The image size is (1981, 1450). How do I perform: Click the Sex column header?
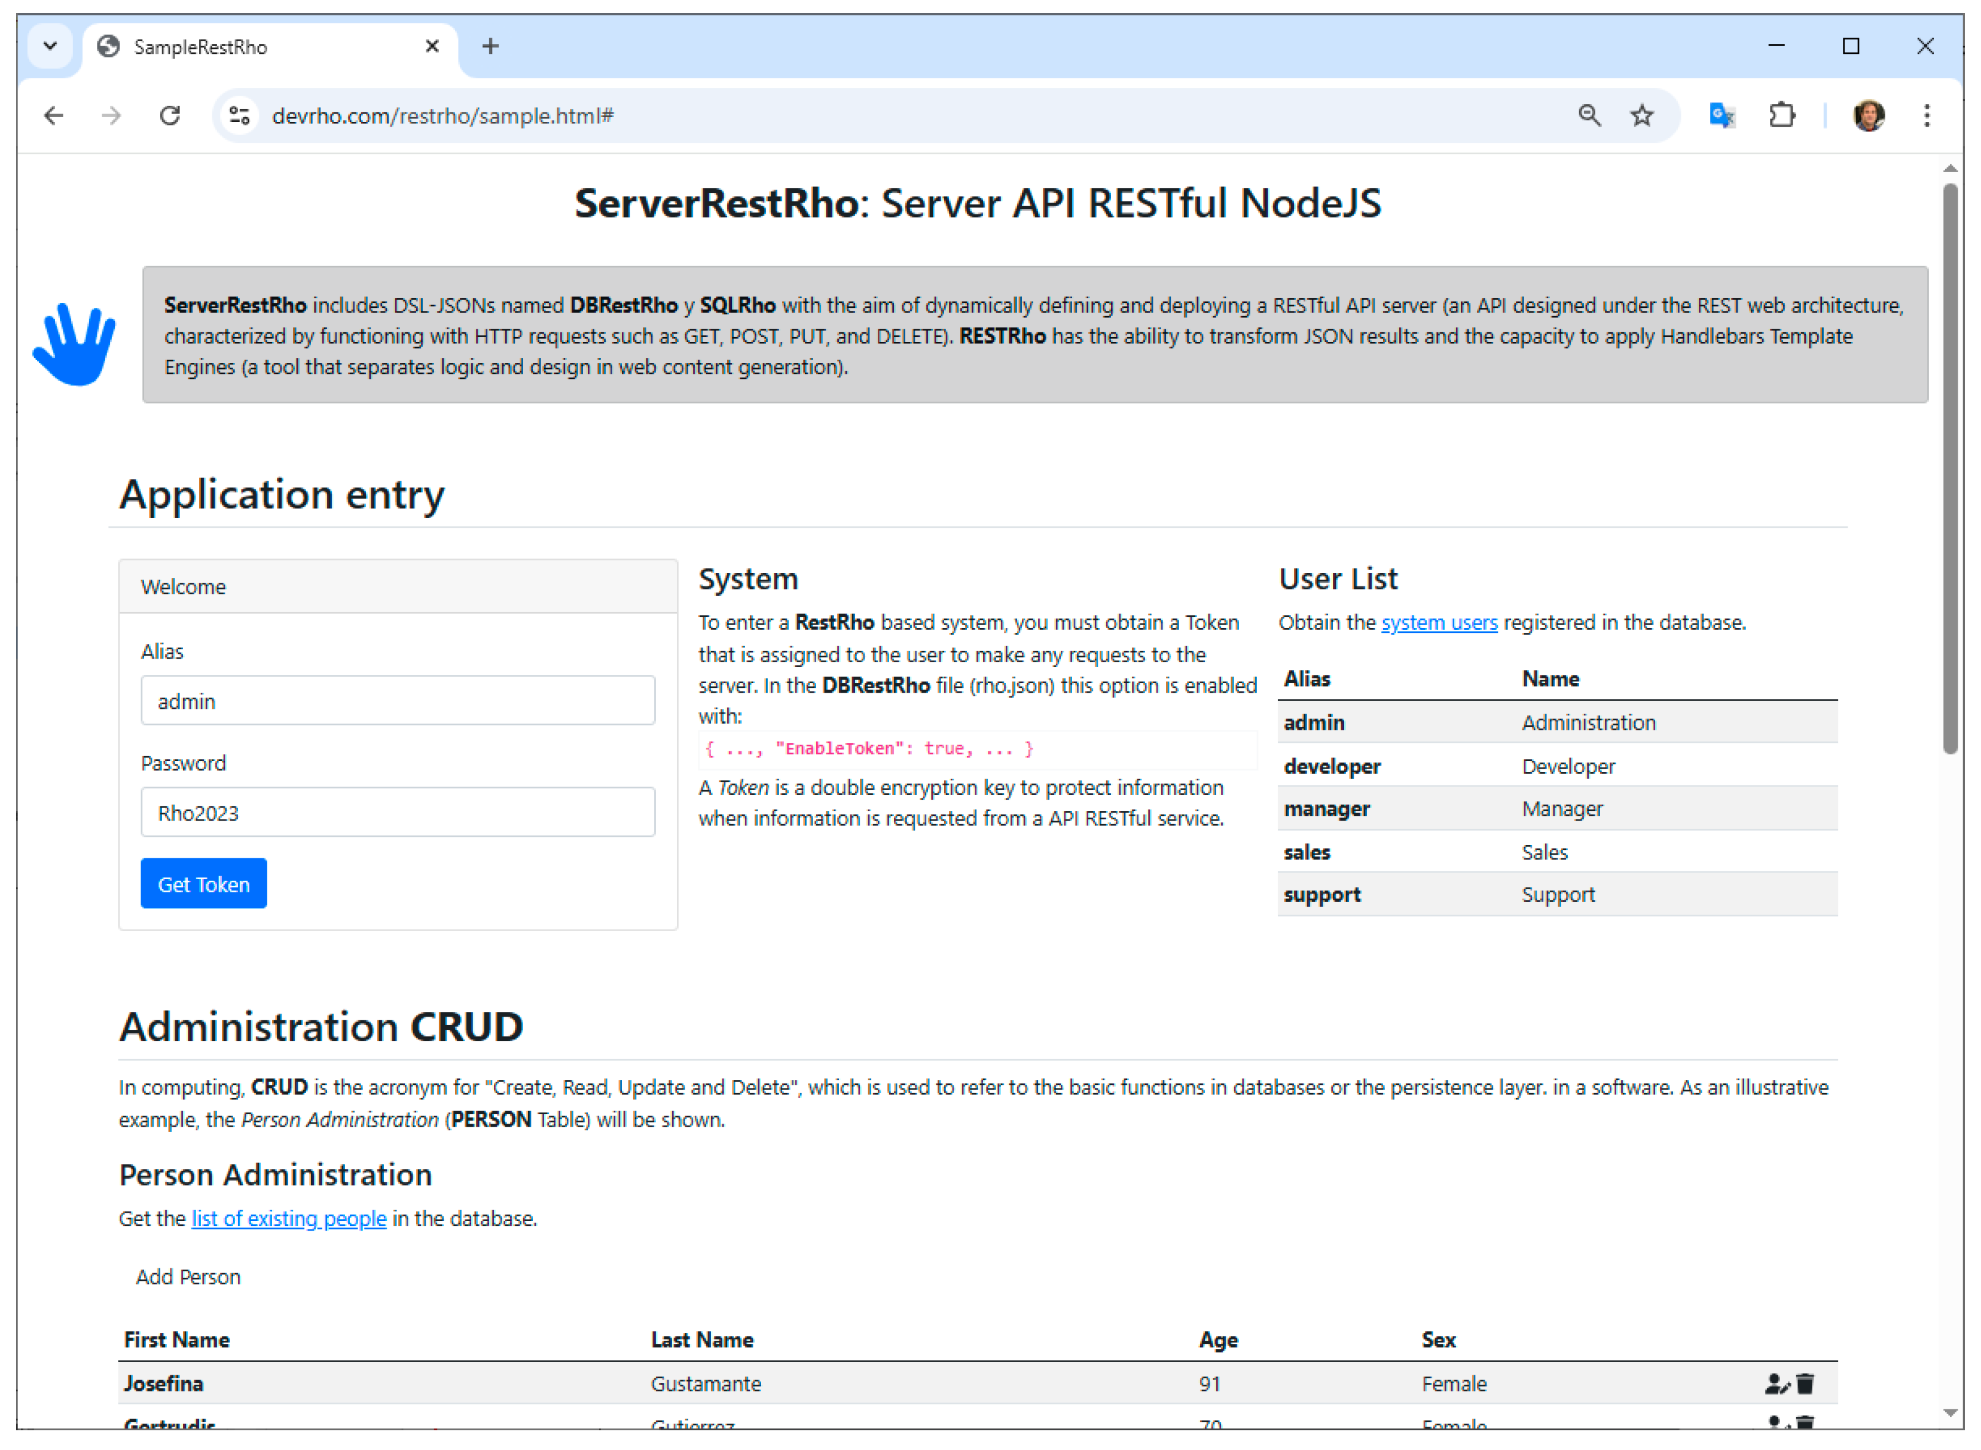pos(1438,1339)
